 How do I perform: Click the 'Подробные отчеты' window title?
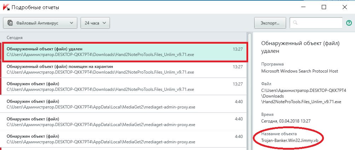click(x=35, y=7)
